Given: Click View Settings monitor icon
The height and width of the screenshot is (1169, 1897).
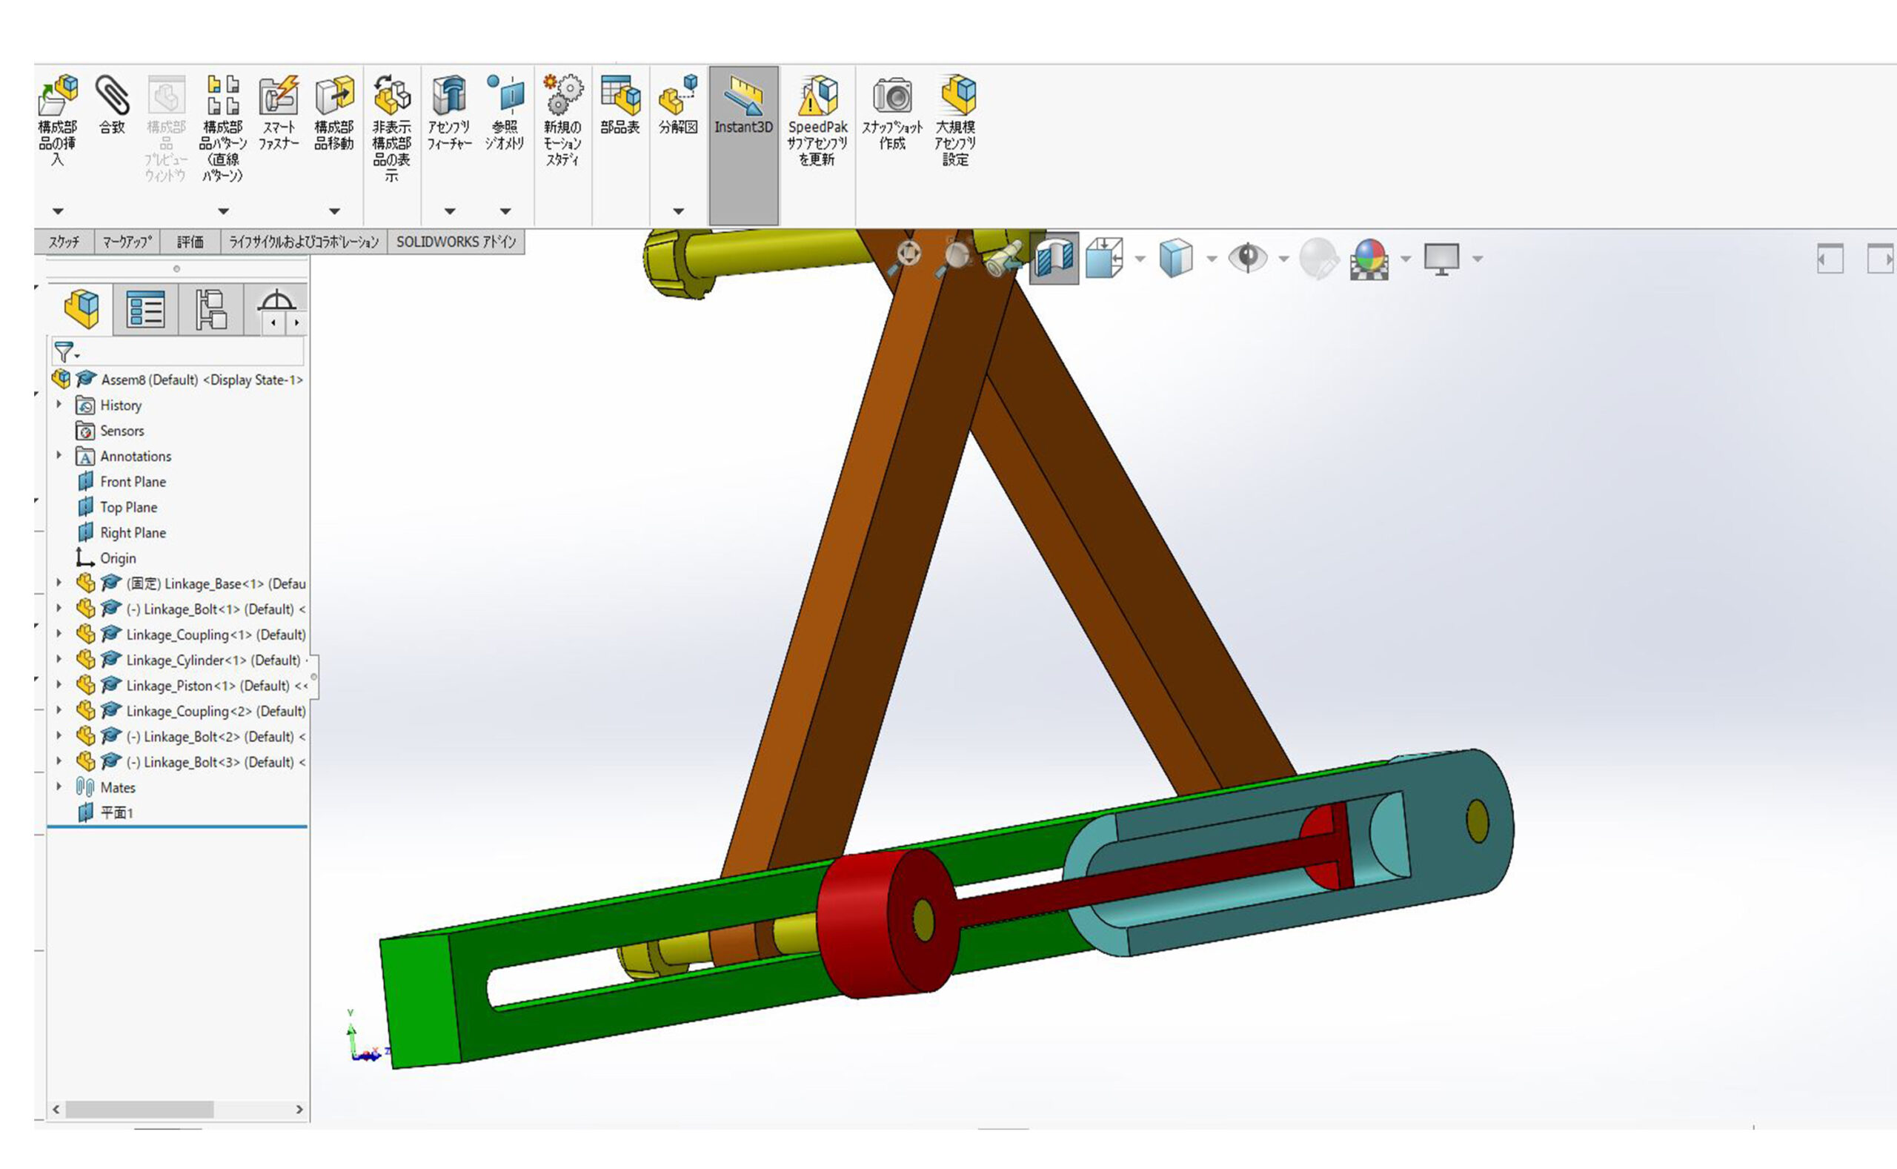Looking at the screenshot, I should (1442, 259).
